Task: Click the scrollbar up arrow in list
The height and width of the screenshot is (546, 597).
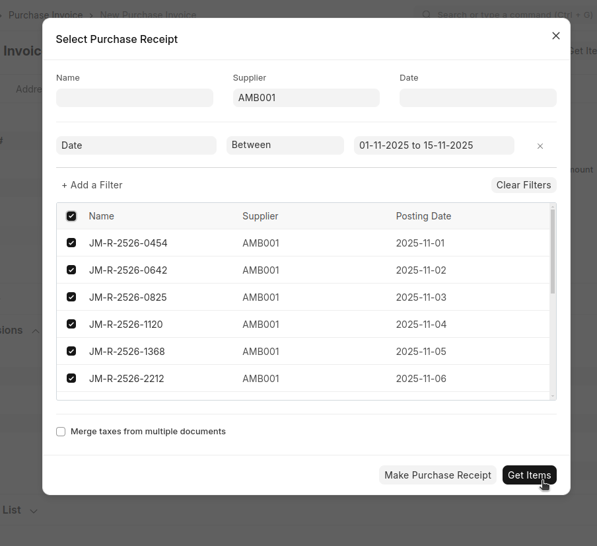Action: [553, 208]
